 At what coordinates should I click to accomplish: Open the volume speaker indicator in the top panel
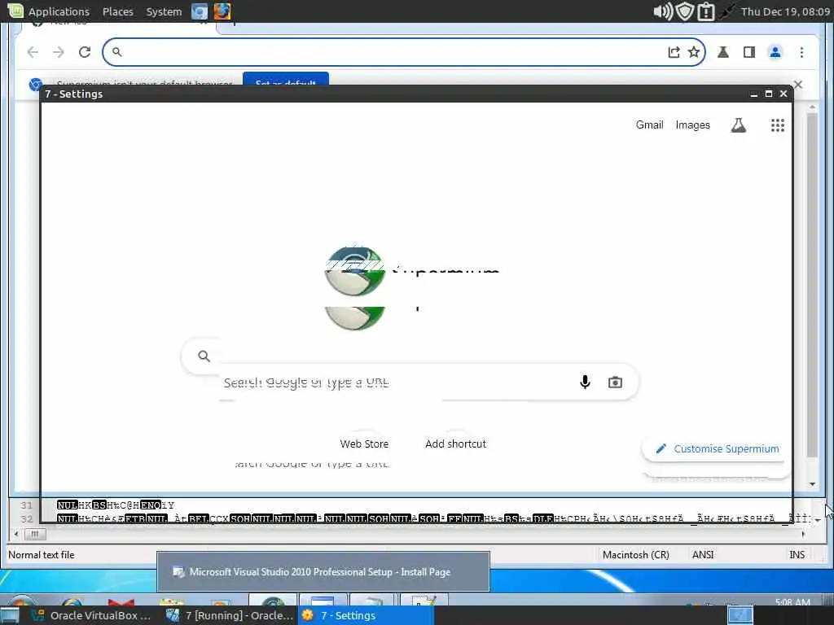(663, 11)
